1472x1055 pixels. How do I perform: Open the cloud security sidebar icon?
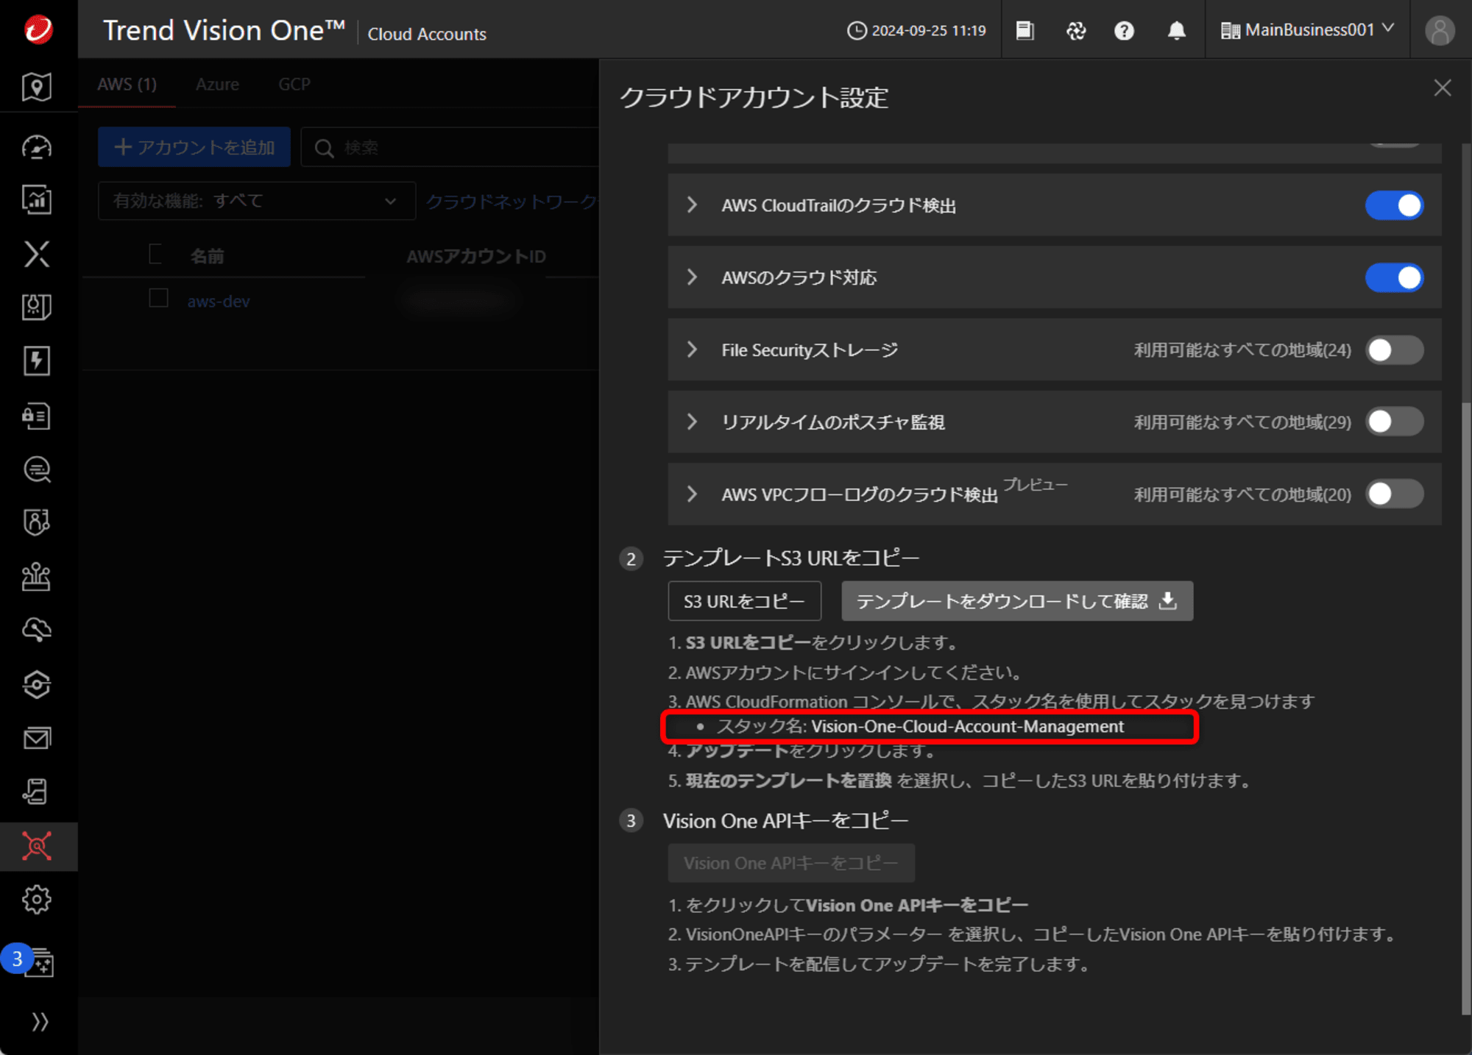pos(37,630)
